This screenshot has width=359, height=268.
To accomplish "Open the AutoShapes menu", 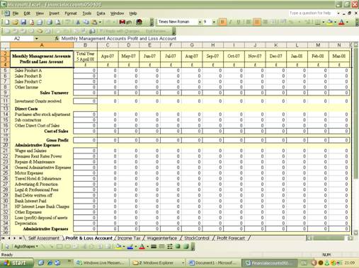I will [25, 246].
